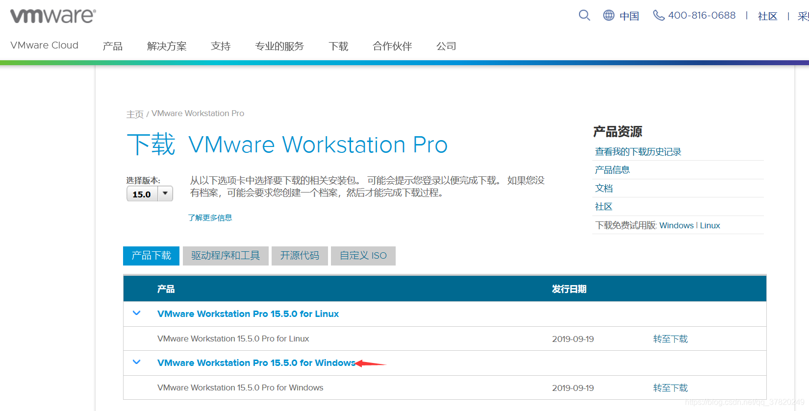The image size is (809, 411).
Task: Select 中国 region link
Action: tap(629, 16)
